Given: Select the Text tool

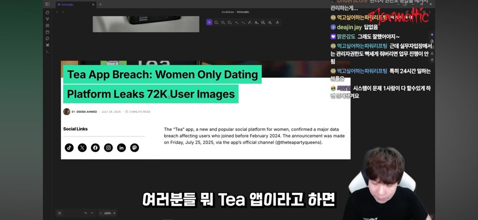Looking at the screenshot, I should click(x=257, y=22).
